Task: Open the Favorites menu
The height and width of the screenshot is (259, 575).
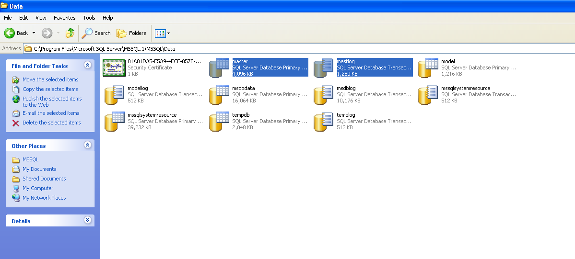Action: click(65, 18)
